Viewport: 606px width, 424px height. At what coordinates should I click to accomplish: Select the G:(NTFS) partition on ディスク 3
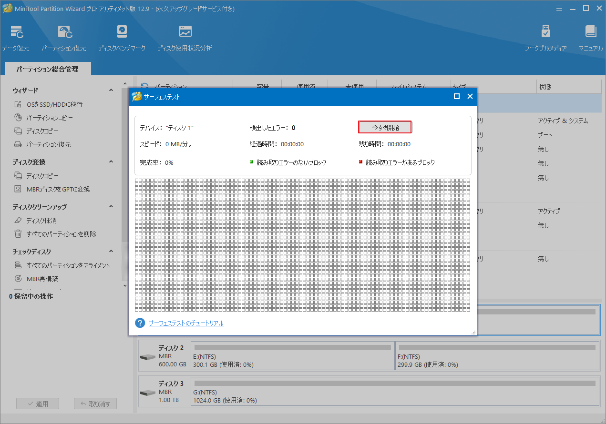coord(395,392)
